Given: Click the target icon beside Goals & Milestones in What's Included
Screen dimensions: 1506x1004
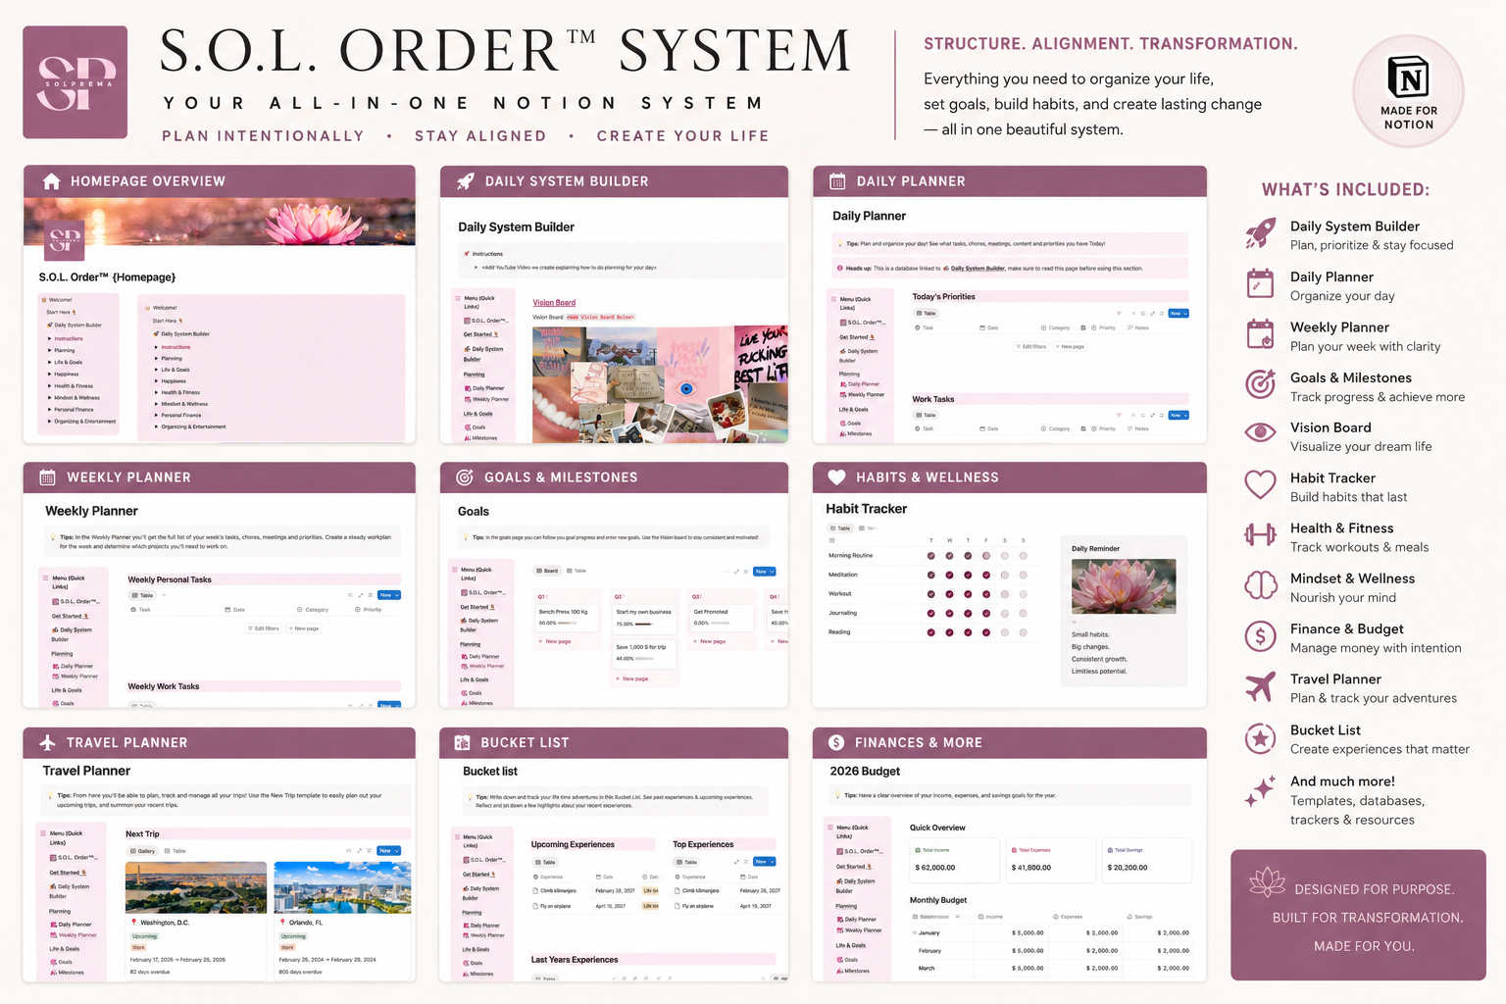Looking at the screenshot, I should pyautogui.click(x=1260, y=384).
